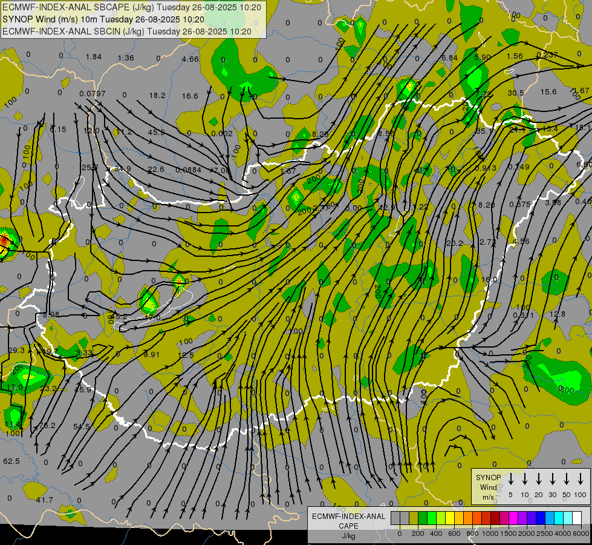Pick the yellow swatch in CAPE legend
The width and height of the screenshot is (592, 545).
point(450,518)
